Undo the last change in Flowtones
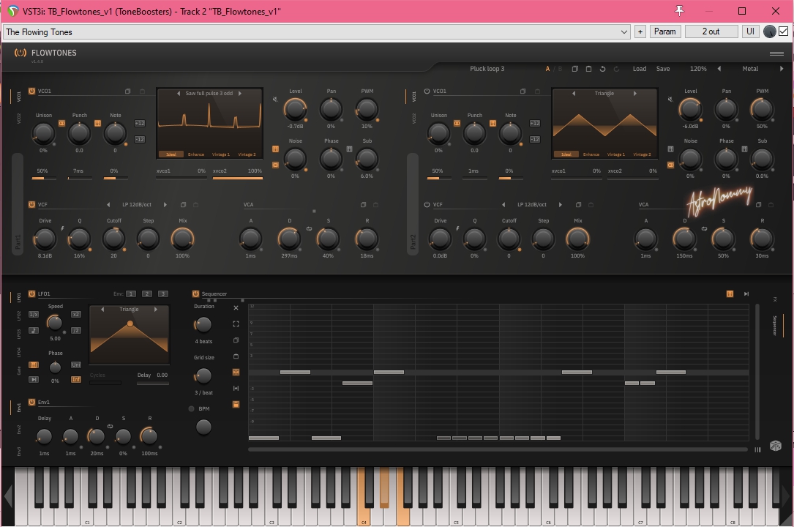Screen dimensions: 794x527 click(602, 69)
